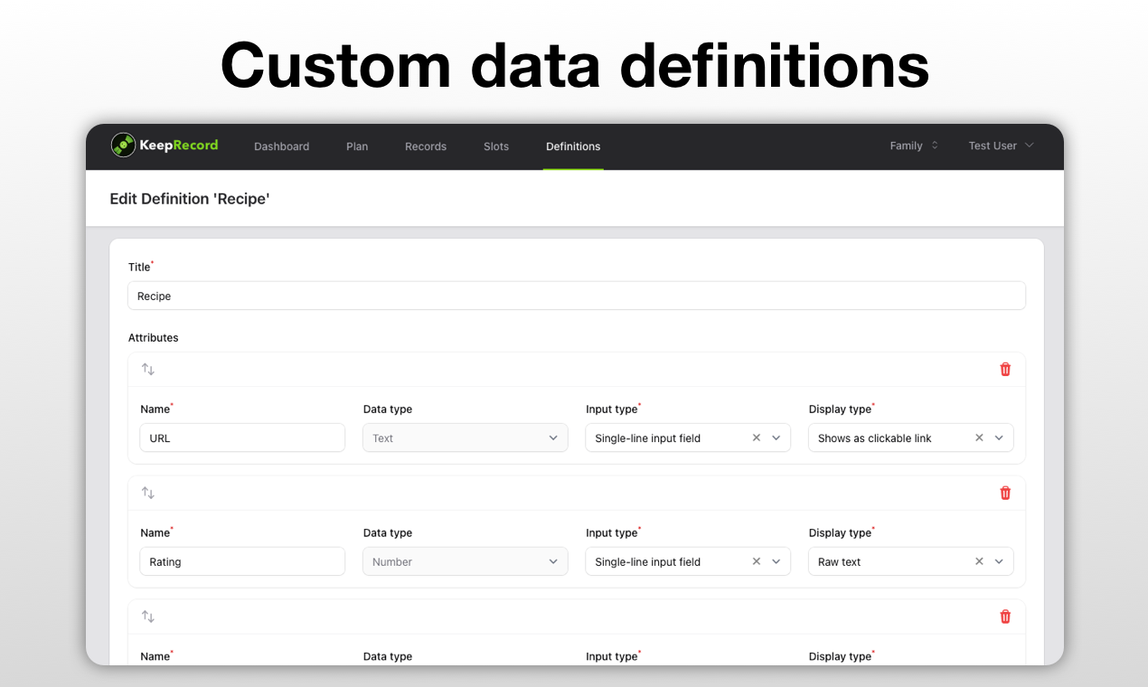Viewport: 1148px width, 687px height.
Task: Click the 'Raw text' display value
Action: [840, 562]
